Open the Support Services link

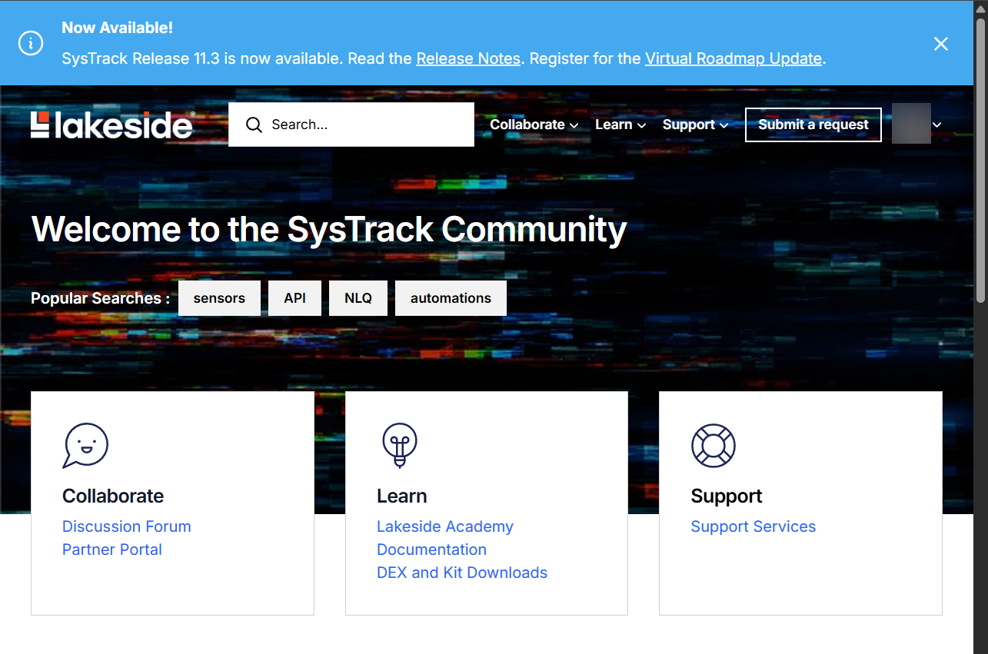[753, 526]
